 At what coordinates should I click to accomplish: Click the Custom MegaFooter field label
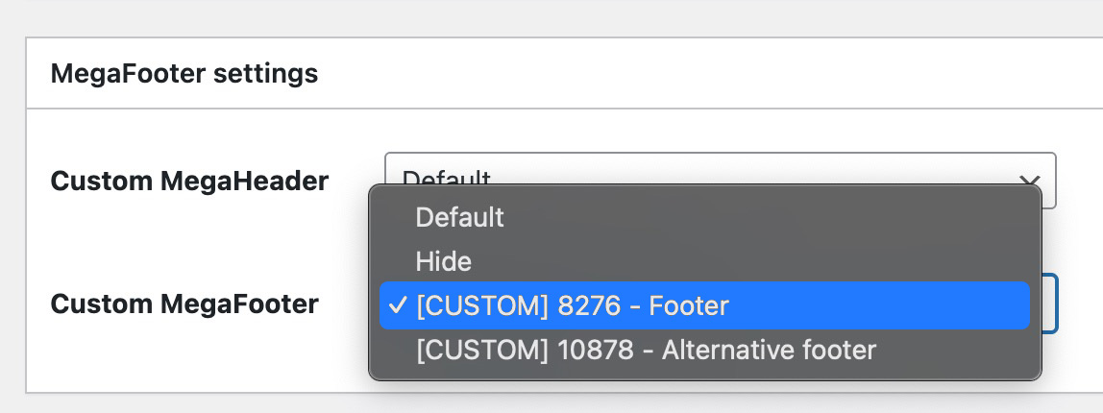(184, 304)
